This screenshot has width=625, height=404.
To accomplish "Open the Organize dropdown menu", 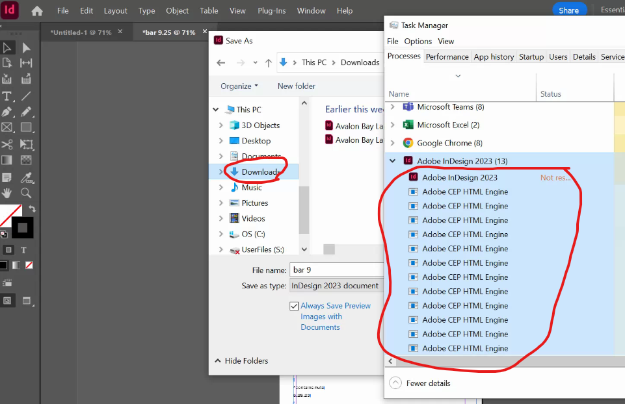I will [x=238, y=86].
